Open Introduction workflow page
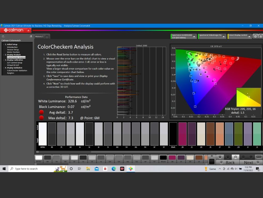Image resolution: width=263 pixels, height=198 pixels. click(12, 47)
